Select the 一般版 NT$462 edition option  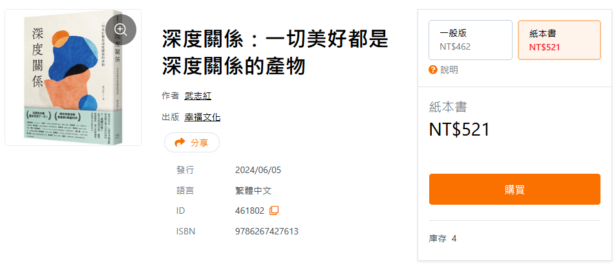pos(471,40)
